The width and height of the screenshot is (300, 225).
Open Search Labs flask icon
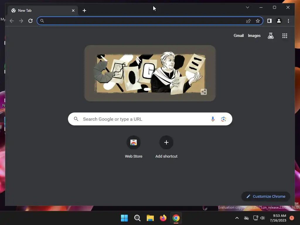click(270, 35)
